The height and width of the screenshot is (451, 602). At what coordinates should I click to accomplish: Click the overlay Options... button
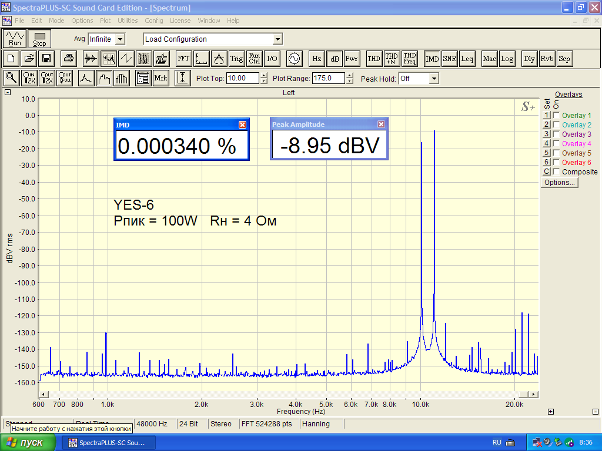559,183
